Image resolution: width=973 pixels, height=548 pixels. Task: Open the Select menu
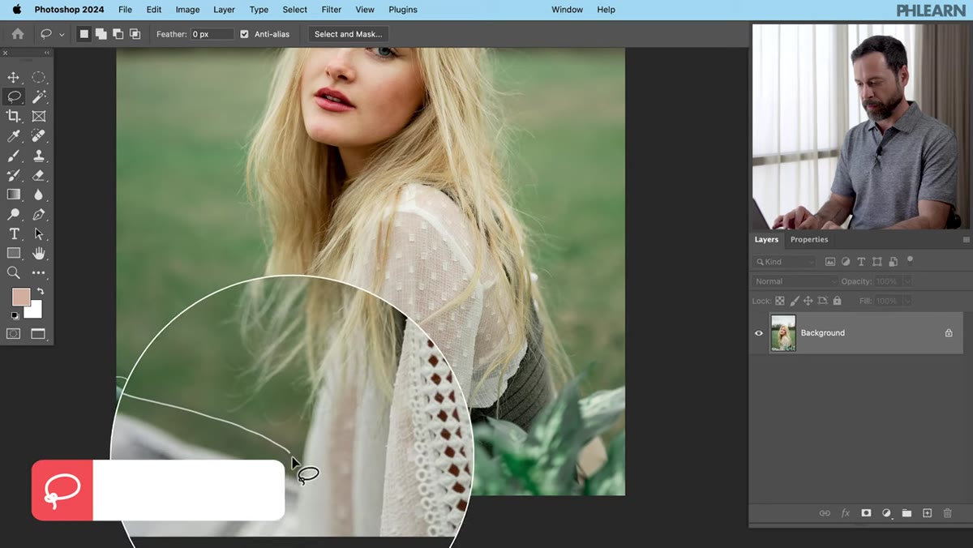295,10
